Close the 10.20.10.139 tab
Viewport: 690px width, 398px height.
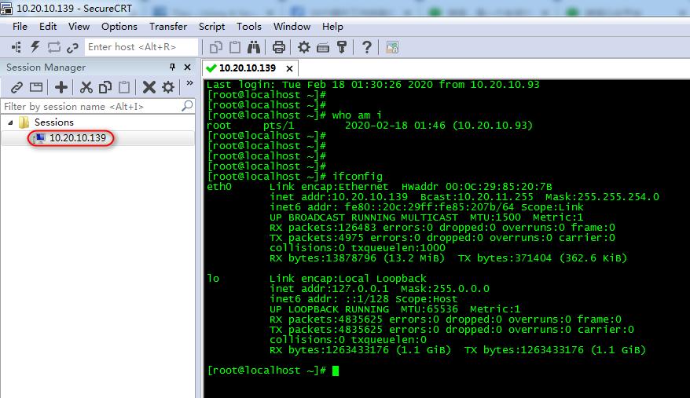[x=289, y=68]
